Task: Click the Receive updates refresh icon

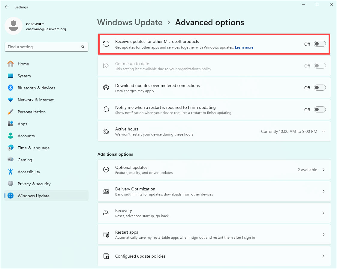Action: 106,44
